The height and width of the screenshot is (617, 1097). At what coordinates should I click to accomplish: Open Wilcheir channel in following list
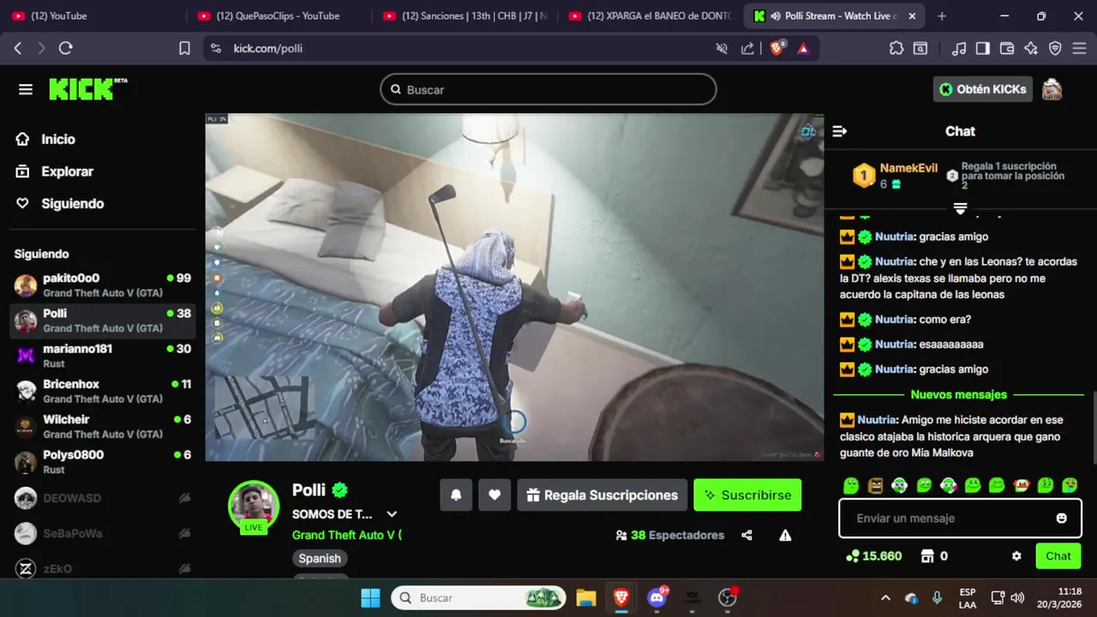click(x=103, y=427)
